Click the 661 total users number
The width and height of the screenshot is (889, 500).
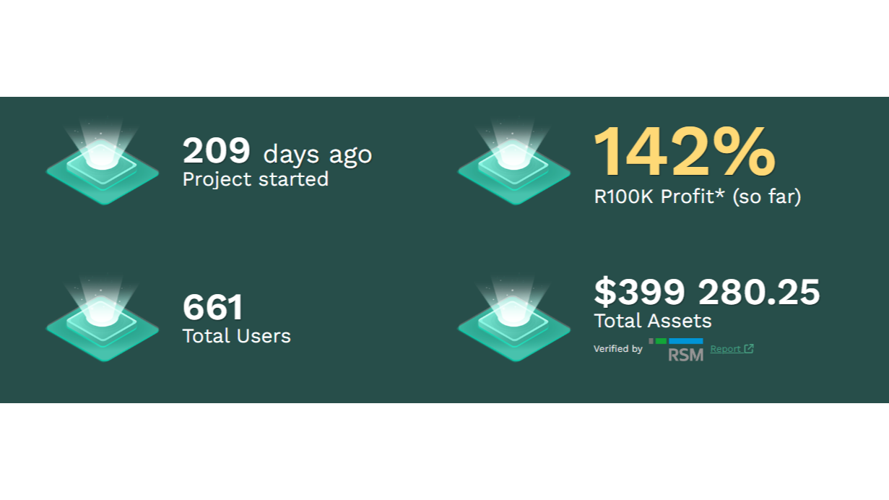click(x=213, y=308)
